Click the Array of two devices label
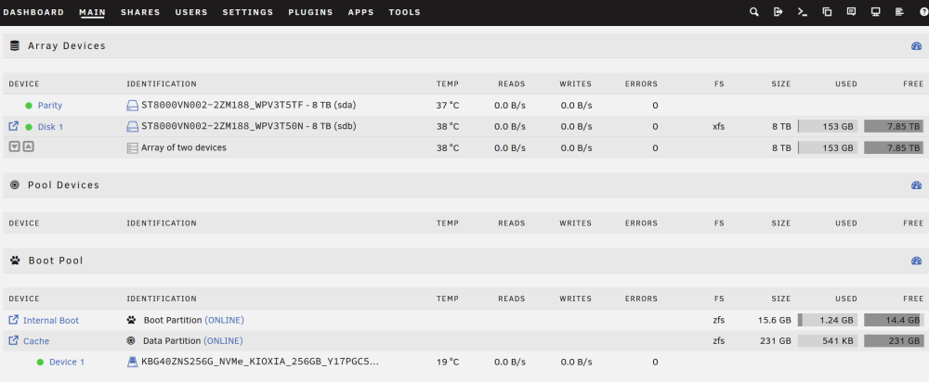Viewport: 929px width, 382px height. click(x=184, y=147)
